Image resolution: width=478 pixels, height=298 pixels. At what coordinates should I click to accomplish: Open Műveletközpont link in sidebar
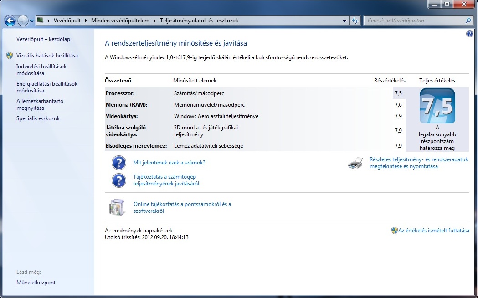coord(36,283)
